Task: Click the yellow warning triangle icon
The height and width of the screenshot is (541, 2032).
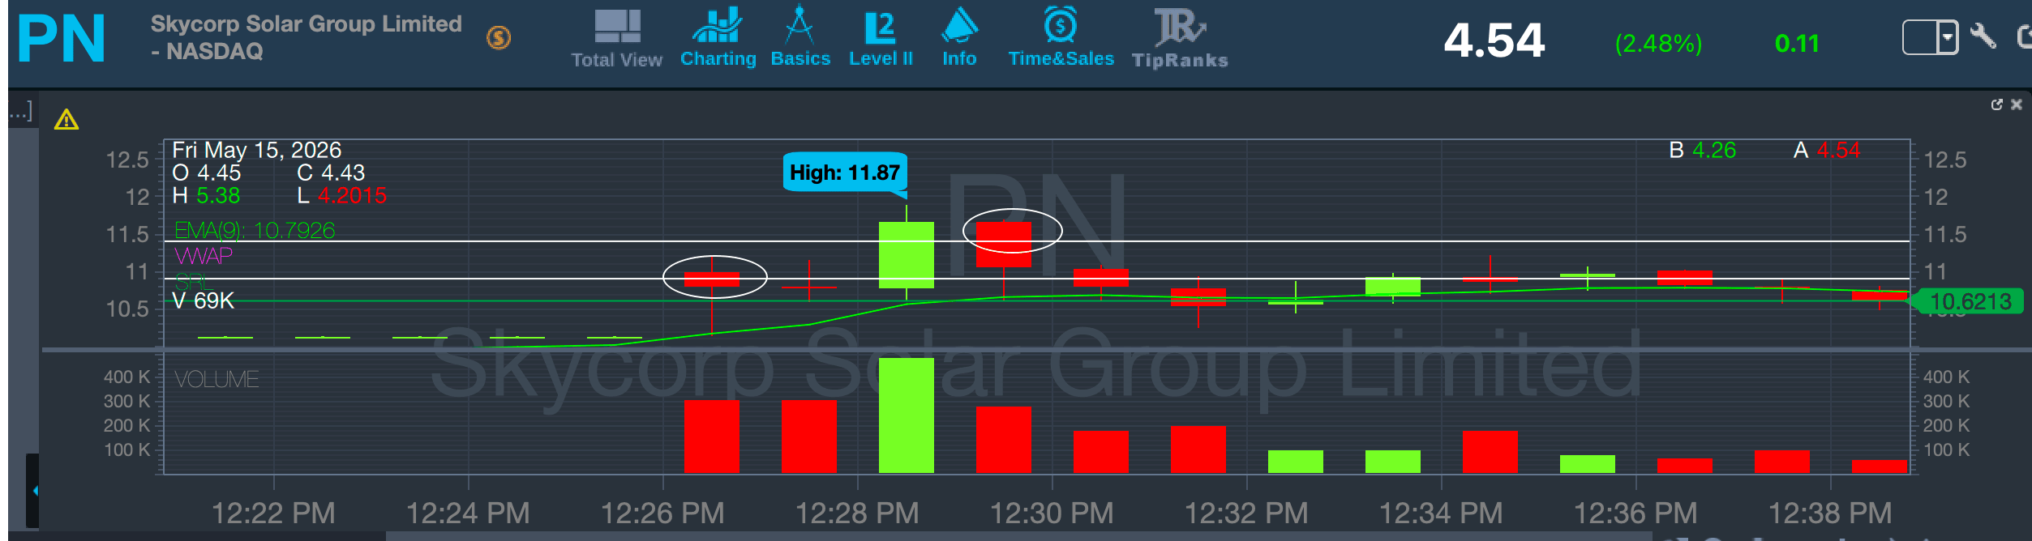Action: pyautogui.click(x=66, y=120)
